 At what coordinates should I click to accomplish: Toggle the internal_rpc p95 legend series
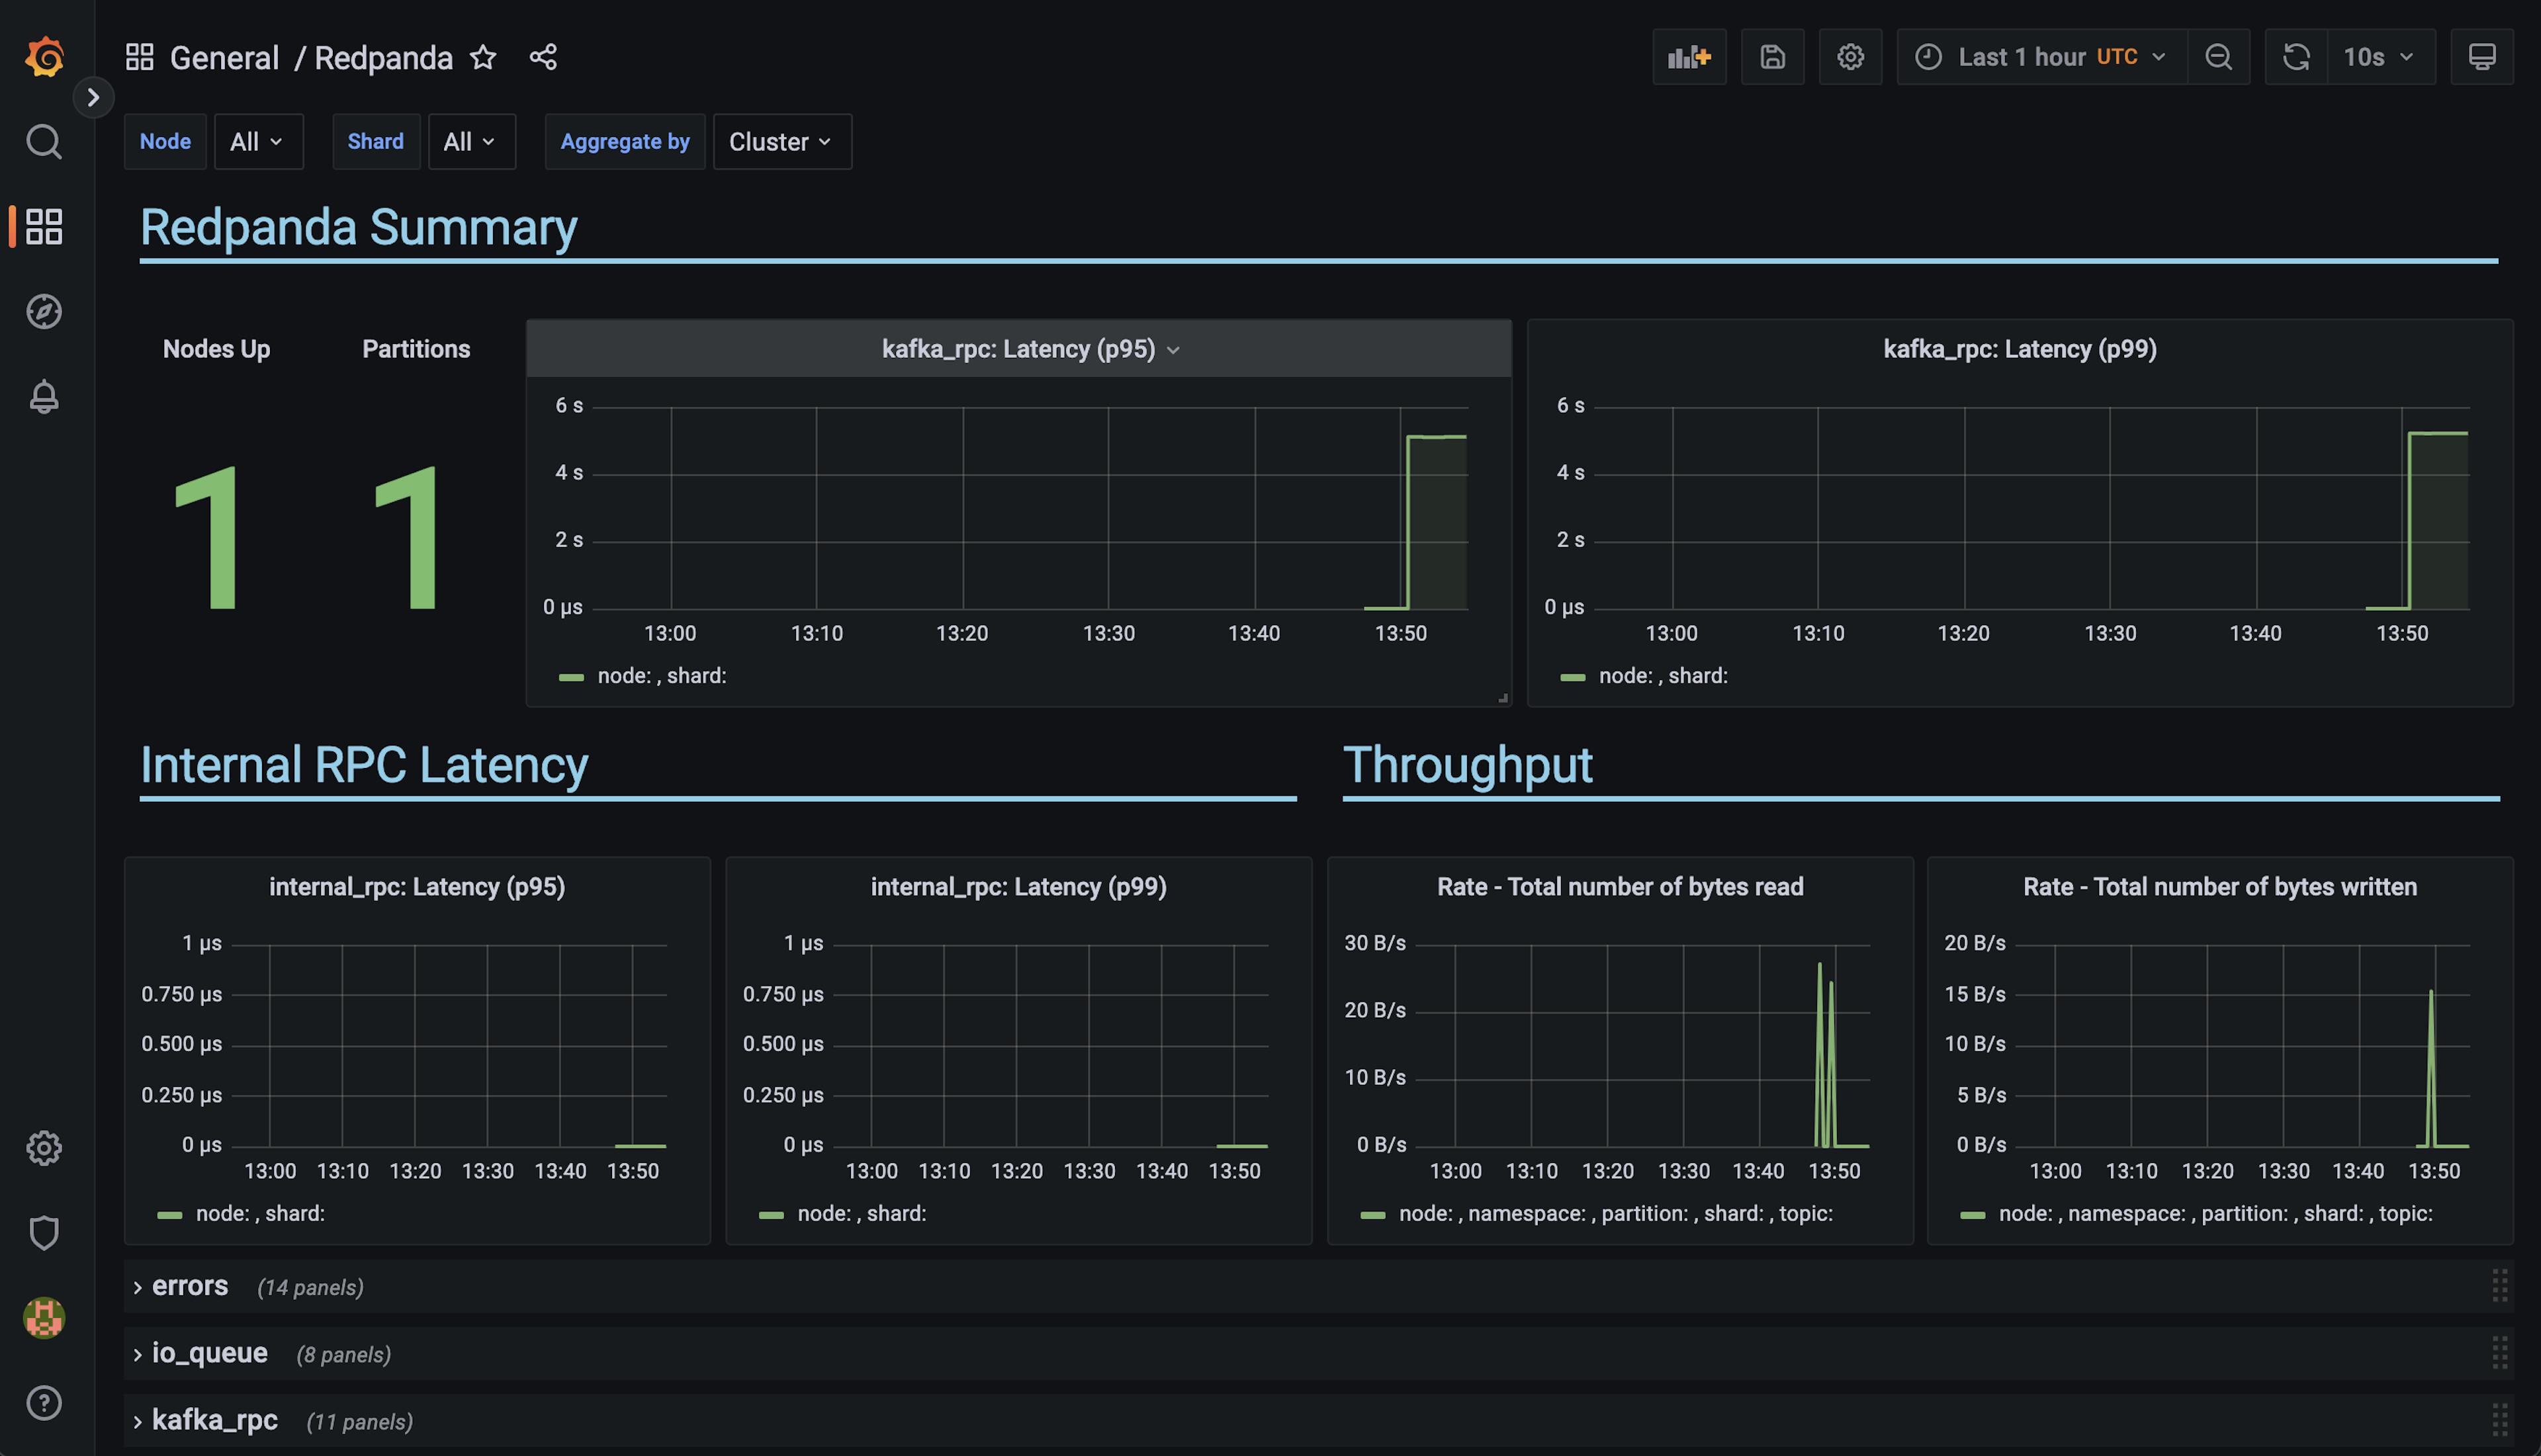point(260,1213)
